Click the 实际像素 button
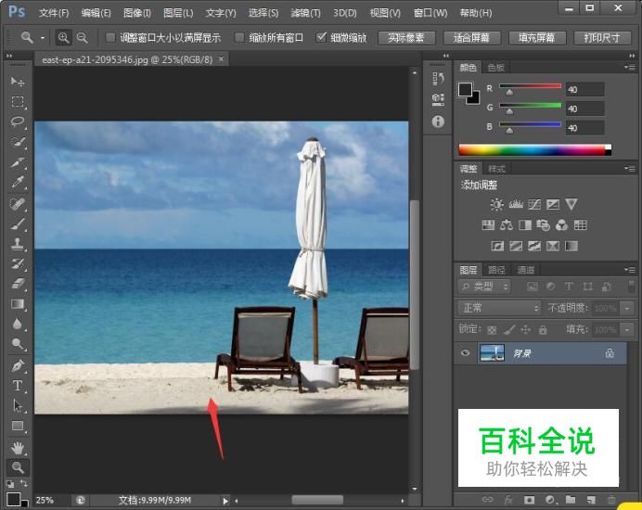 pos(406,38)
